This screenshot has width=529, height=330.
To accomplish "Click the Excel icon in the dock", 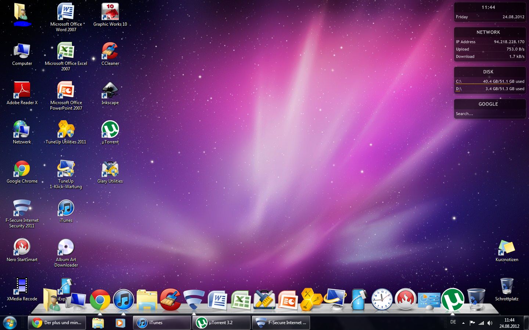I will point(241,300).
